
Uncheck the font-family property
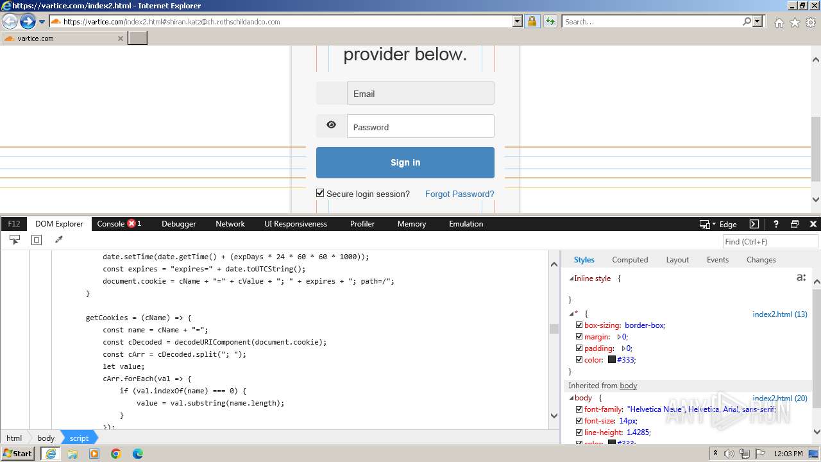[x=579, y=409]
